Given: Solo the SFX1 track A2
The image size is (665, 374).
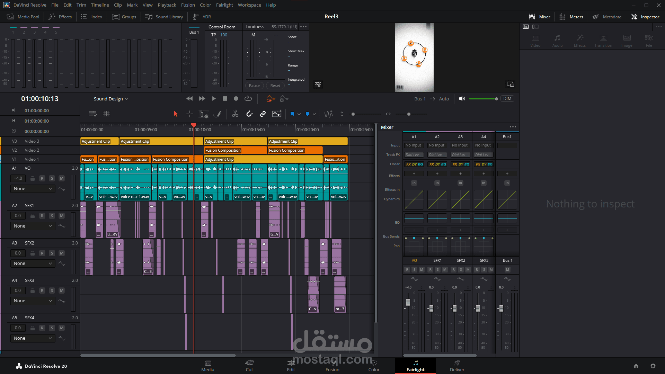Looking at the screenshot, I should (x=52, y=216).
